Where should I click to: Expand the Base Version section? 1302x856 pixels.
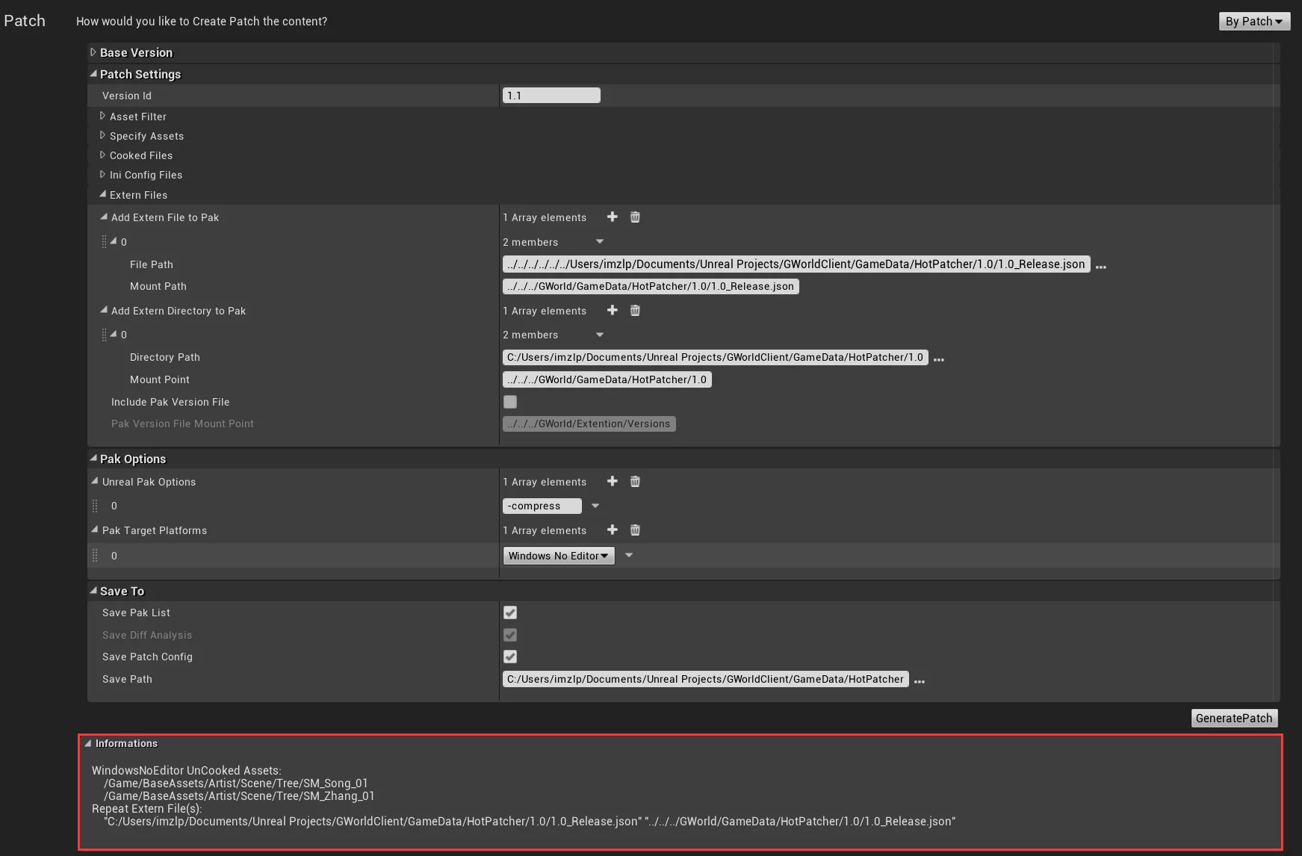coord(93,52)
